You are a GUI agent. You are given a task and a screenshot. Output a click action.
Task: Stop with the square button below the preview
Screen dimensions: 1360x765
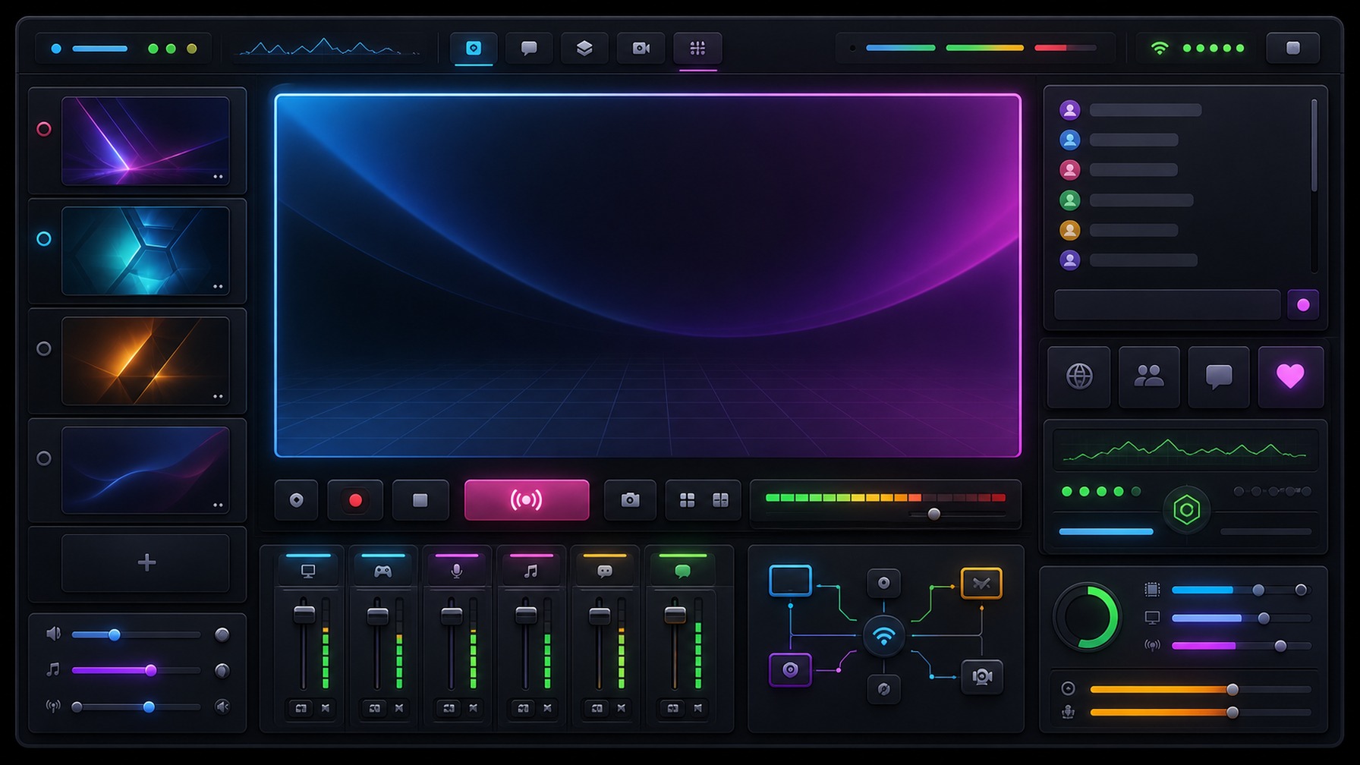click(420, 500)
